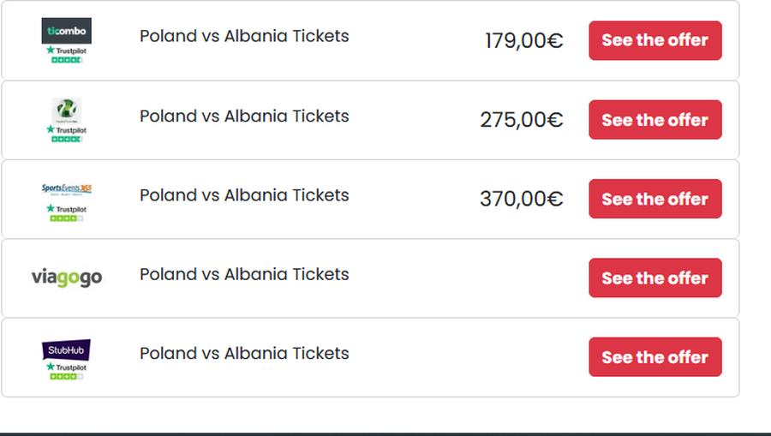Open Trustpilot rating under SportsEvents365 logo

66,212
